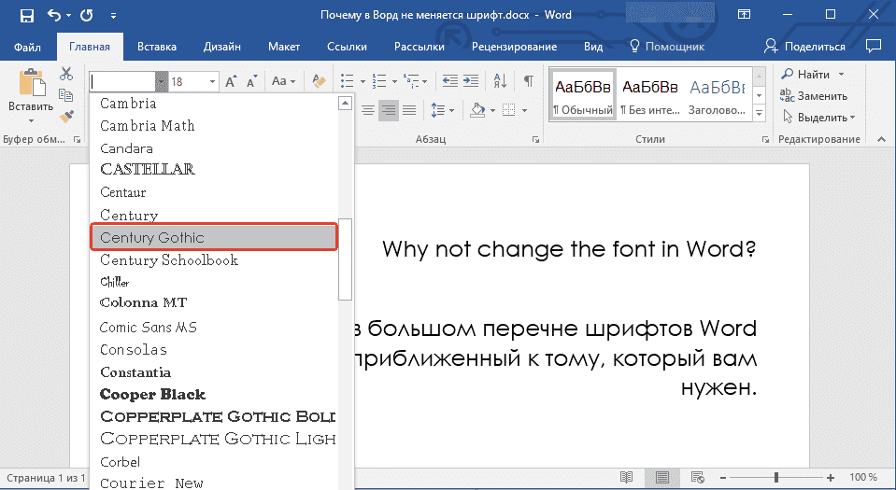896x490 pixels.
Task: Click the Sort A-Z icon
Action: (500, 81)
